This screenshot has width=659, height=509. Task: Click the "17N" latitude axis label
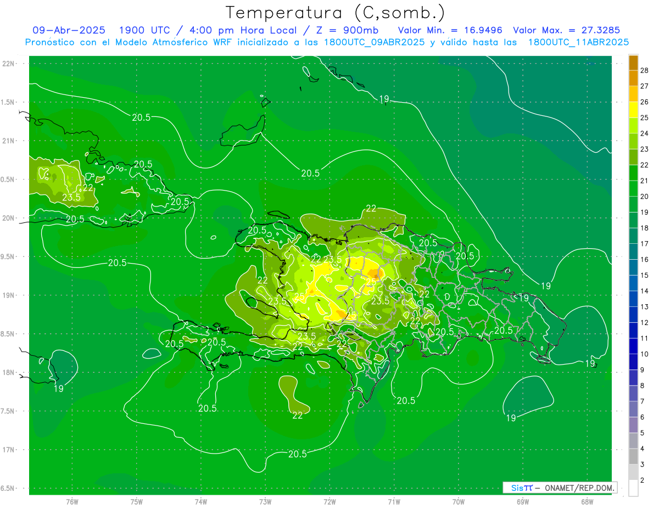click(x=8, y=450)
